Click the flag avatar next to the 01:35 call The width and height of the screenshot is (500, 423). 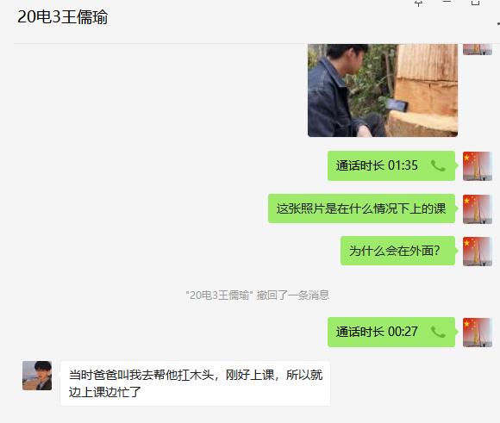tap(478, 166)
